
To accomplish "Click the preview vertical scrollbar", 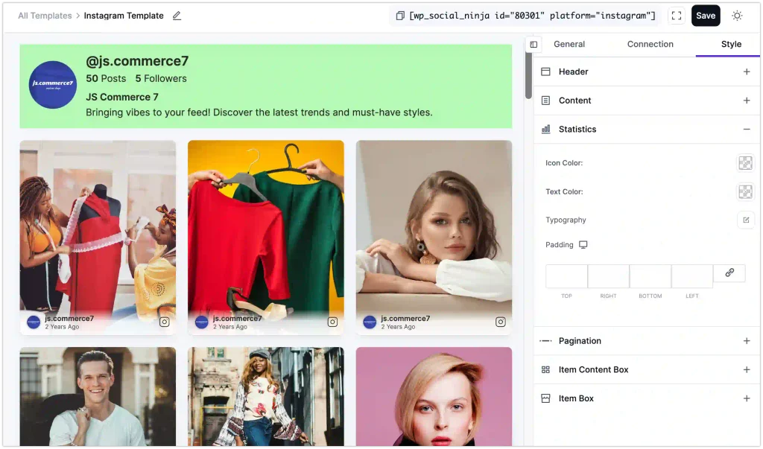I will coord(528,75).
